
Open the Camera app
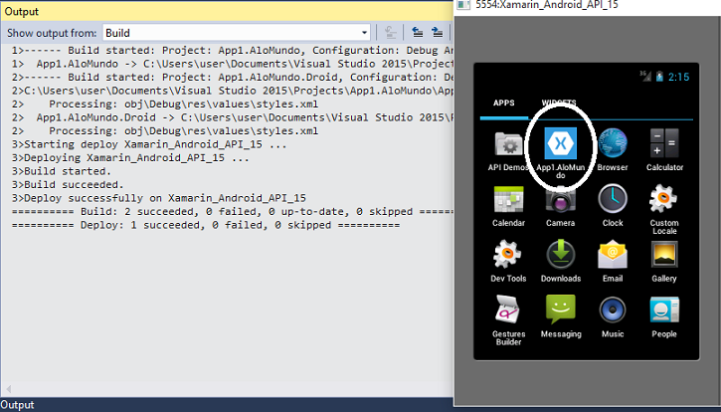[560, 207]
